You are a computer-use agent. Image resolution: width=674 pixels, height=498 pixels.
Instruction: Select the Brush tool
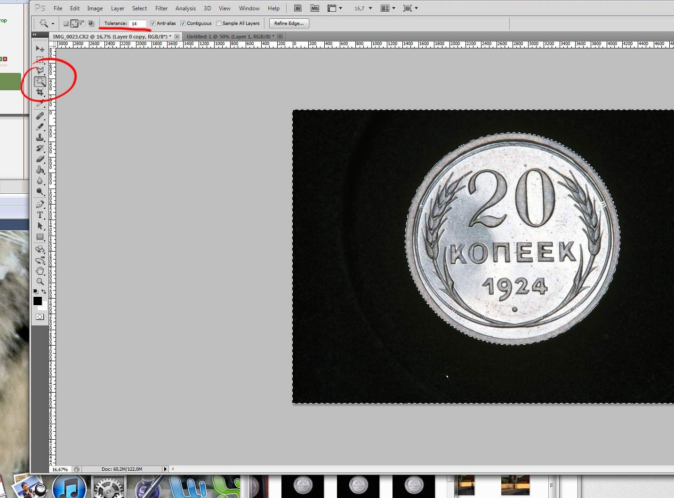click(x=40, y=126)
